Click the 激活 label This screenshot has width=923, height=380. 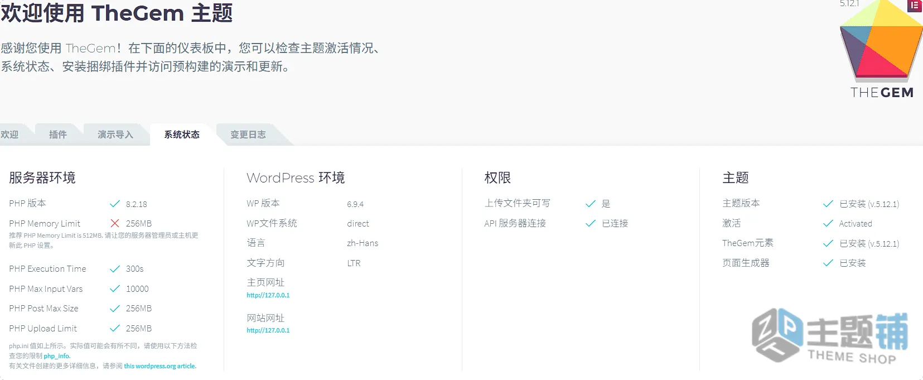732,223
